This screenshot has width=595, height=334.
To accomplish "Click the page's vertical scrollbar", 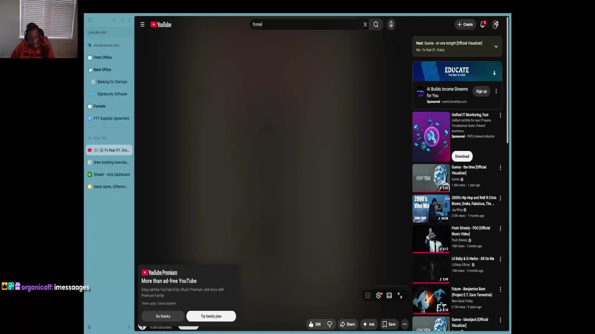I will tap(509, 81).
